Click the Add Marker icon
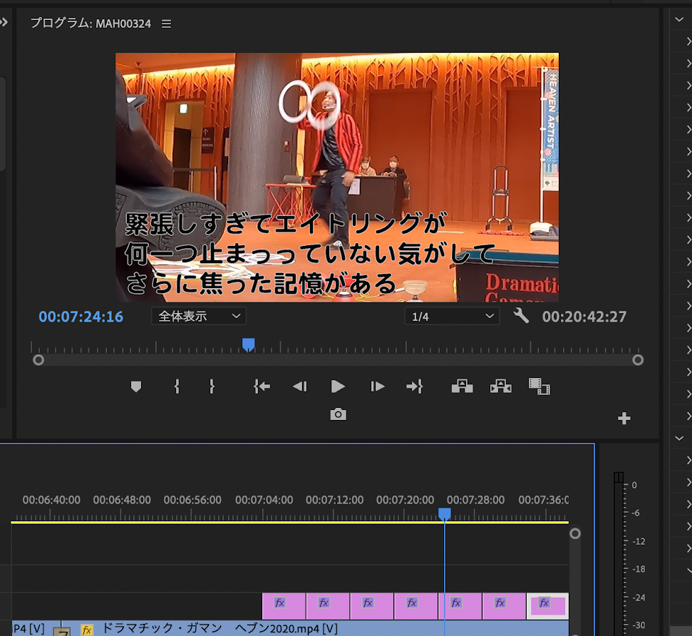This screenshot has height=636, width=692. (x=136, y=386)
